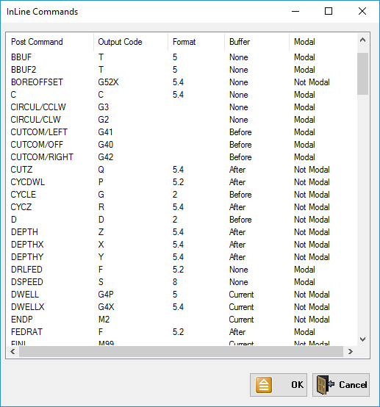This screenshot has height=407, width=380.
Task: Click the G40 output code cell
Action: tap(105, 144)
